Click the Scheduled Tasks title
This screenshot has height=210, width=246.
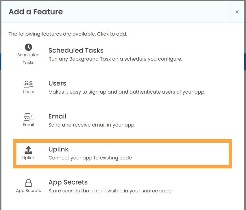tap(76, 50)
